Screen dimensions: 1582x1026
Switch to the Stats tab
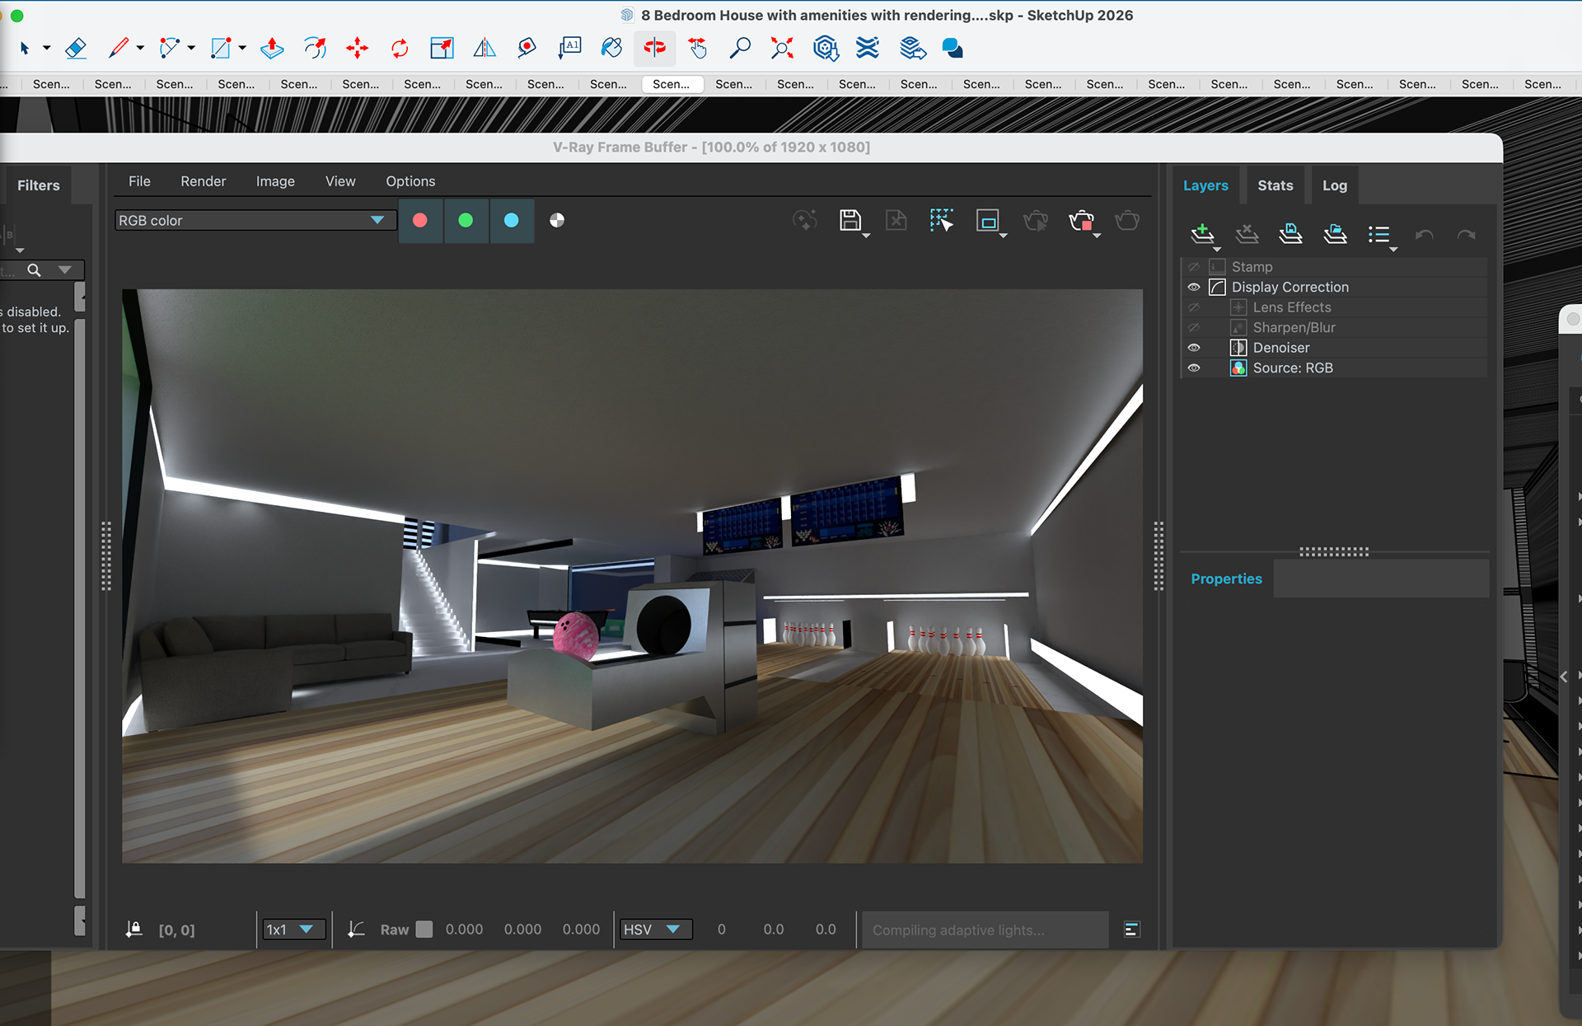tap(1275, 185)
